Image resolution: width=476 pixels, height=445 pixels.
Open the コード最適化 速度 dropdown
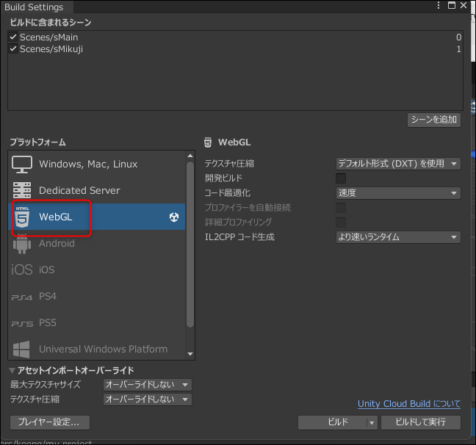(x=398, y=193)
